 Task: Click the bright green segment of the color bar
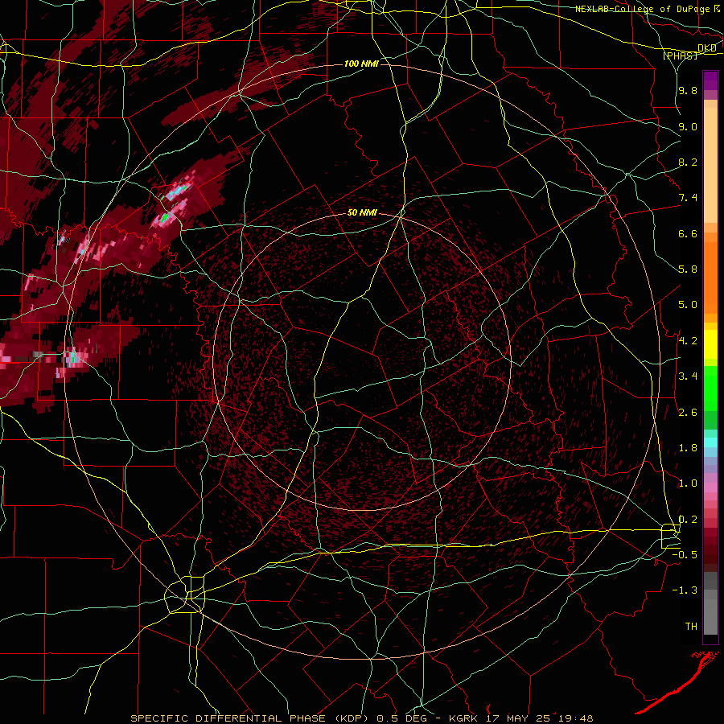point(710,388)
